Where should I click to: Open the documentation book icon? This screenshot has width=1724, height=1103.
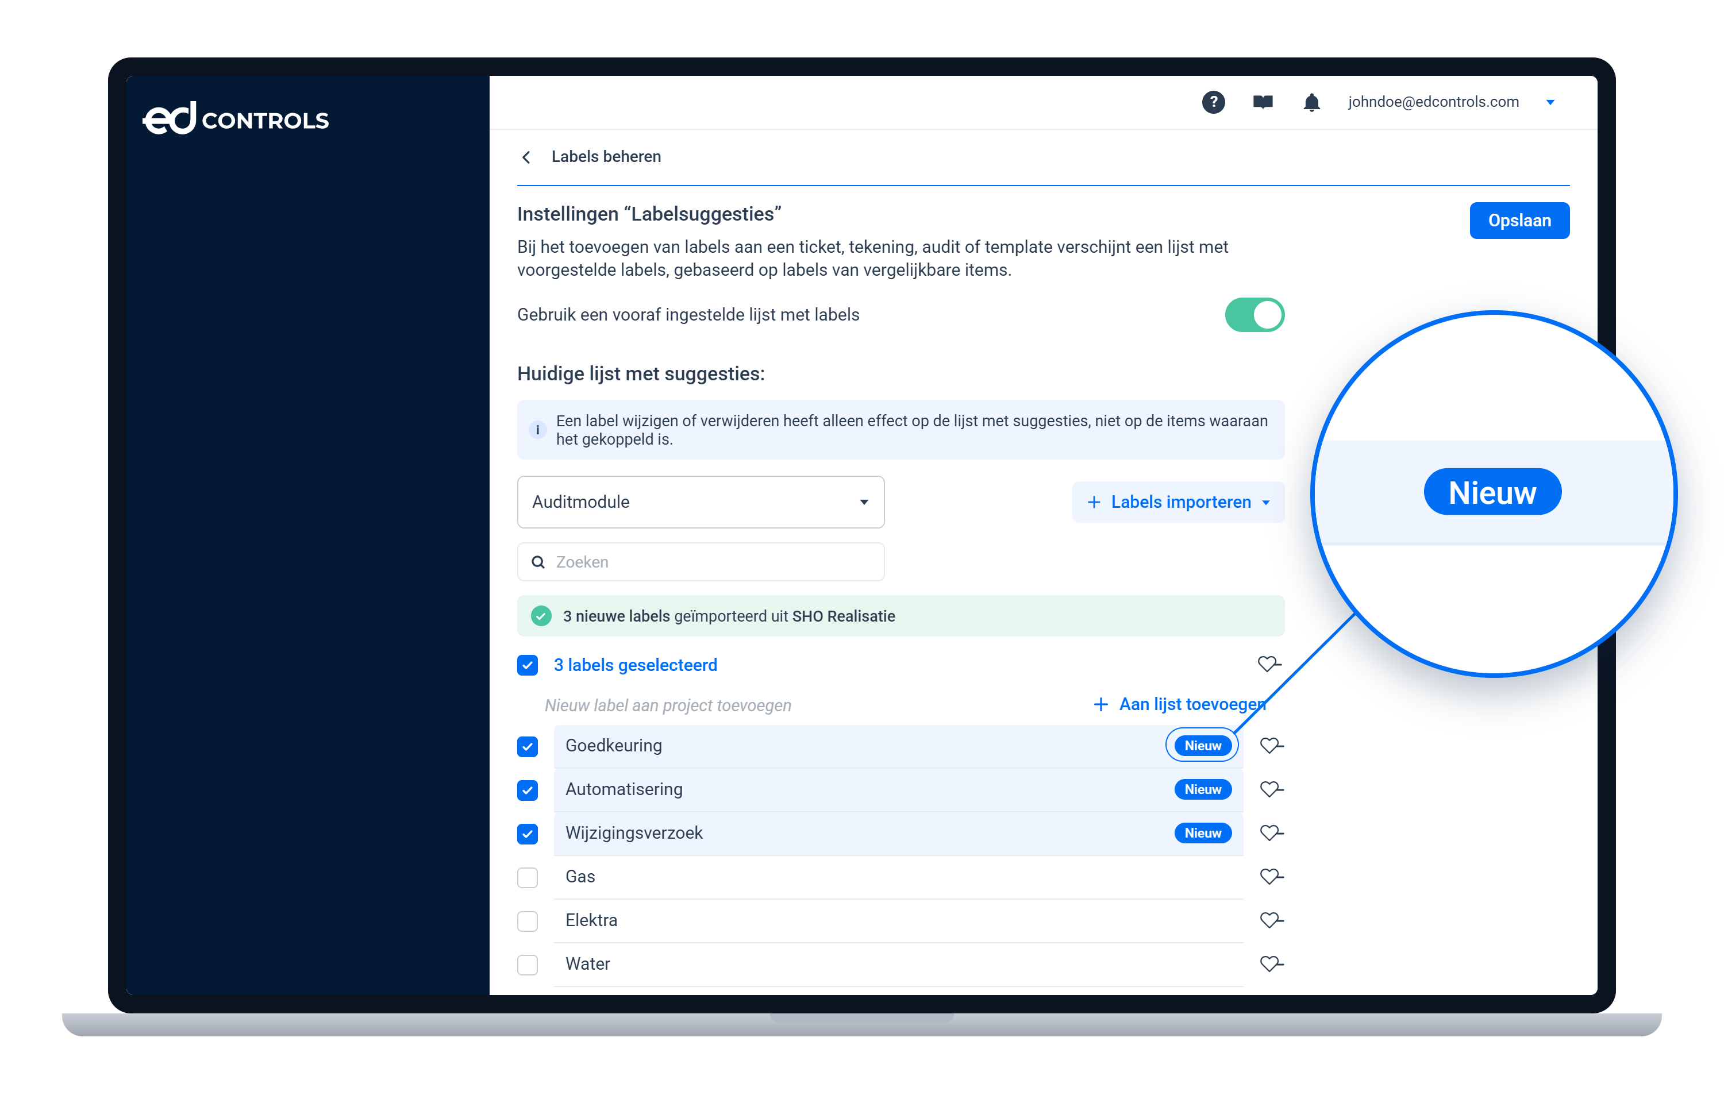(1263, 102)
